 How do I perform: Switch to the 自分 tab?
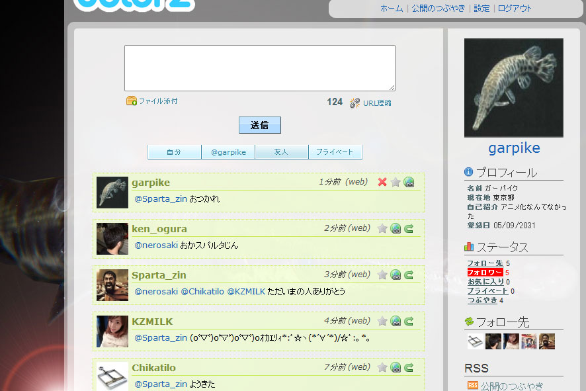(x=174, y=152)
